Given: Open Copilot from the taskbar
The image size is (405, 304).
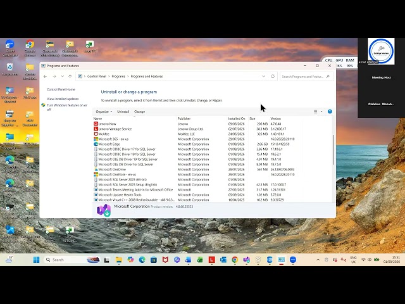Looking at the screenshot, I should 130,260.
